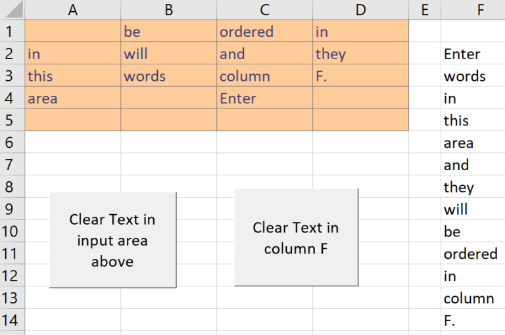Select cell F13 containing 'column'
The height and width of the screenshot is (335, 505).
click(473, 298)
